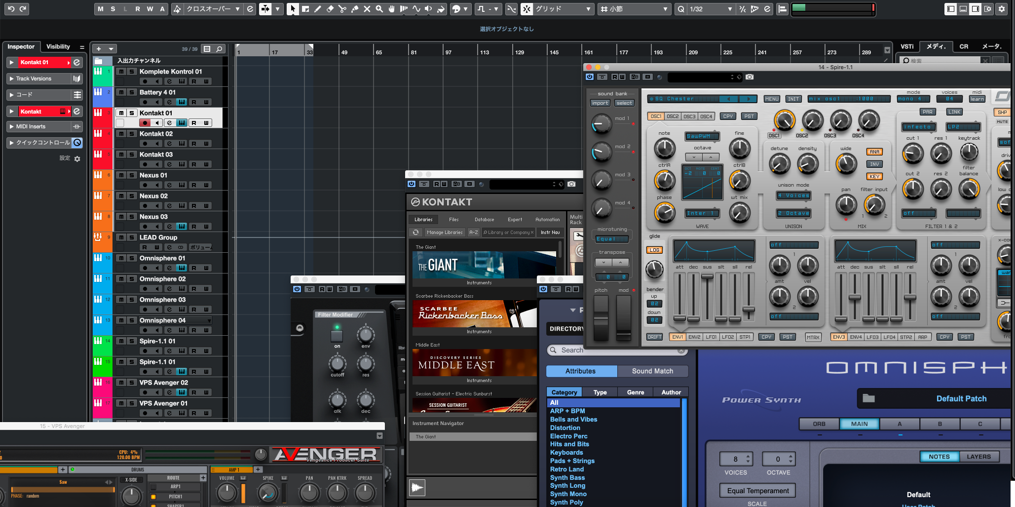Select the Erase tool
The height and width of the screenshot is (507, 1015).
pos(330,9)
